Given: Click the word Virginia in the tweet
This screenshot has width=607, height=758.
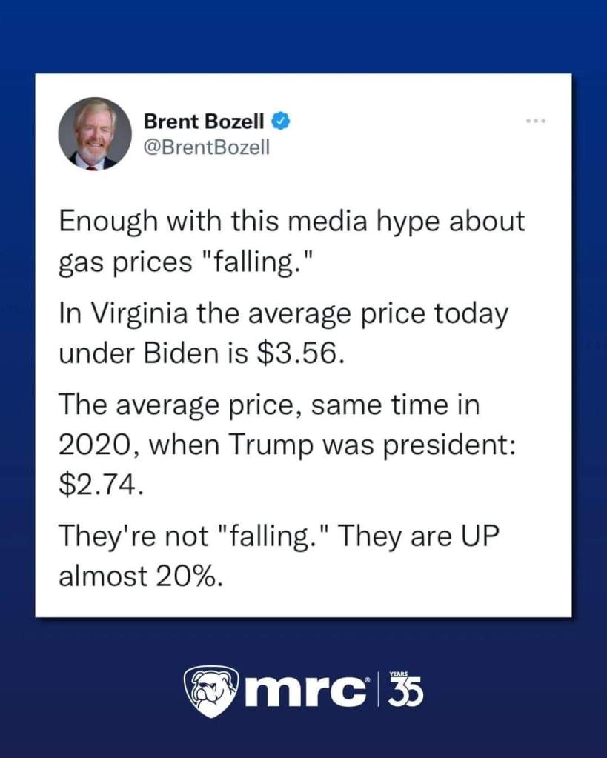Looking at the screenshot, I should point(136,315).
